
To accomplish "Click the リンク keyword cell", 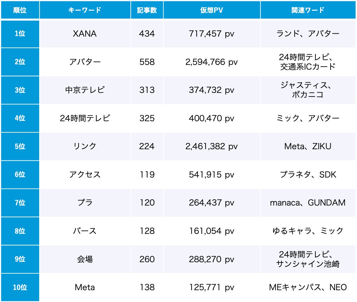I will coord(85,146).
